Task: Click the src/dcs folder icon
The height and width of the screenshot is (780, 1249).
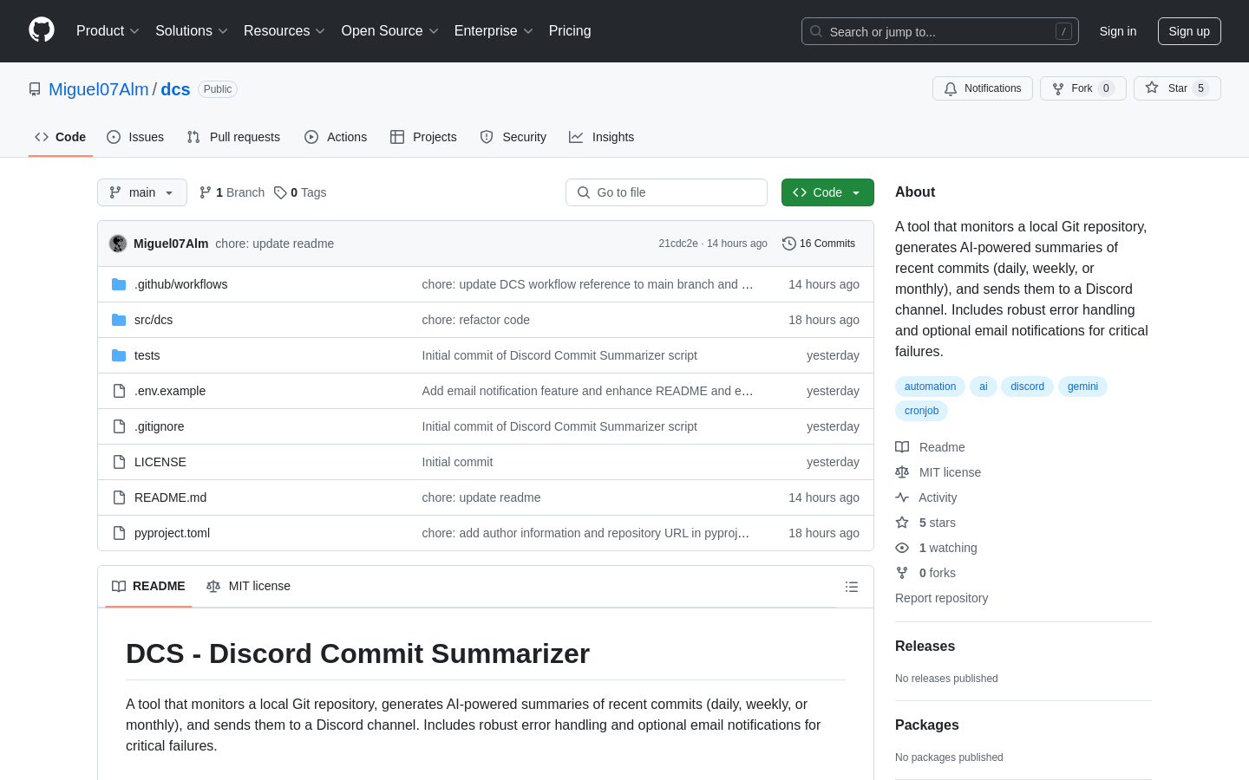Action: [x=119, y=320]
